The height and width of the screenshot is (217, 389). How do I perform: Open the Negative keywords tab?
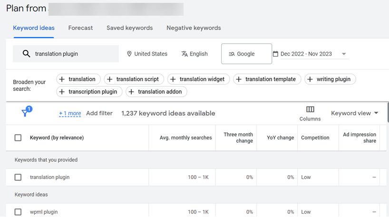click(x=194, y=28)
